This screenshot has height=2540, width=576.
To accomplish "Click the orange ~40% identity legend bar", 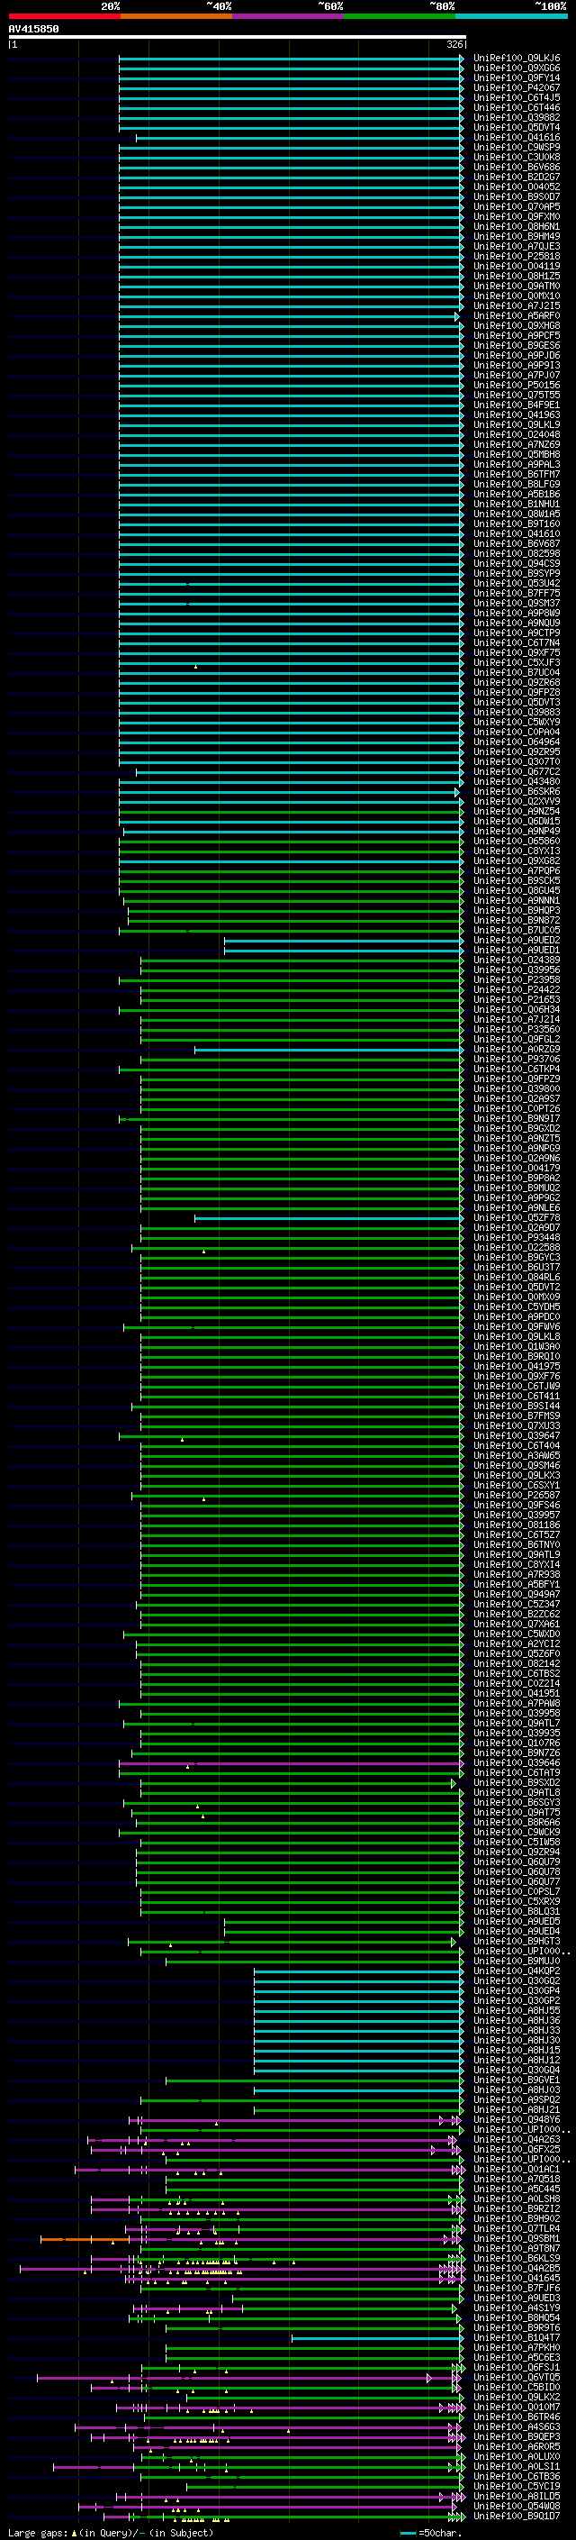I will pos(176,16).
